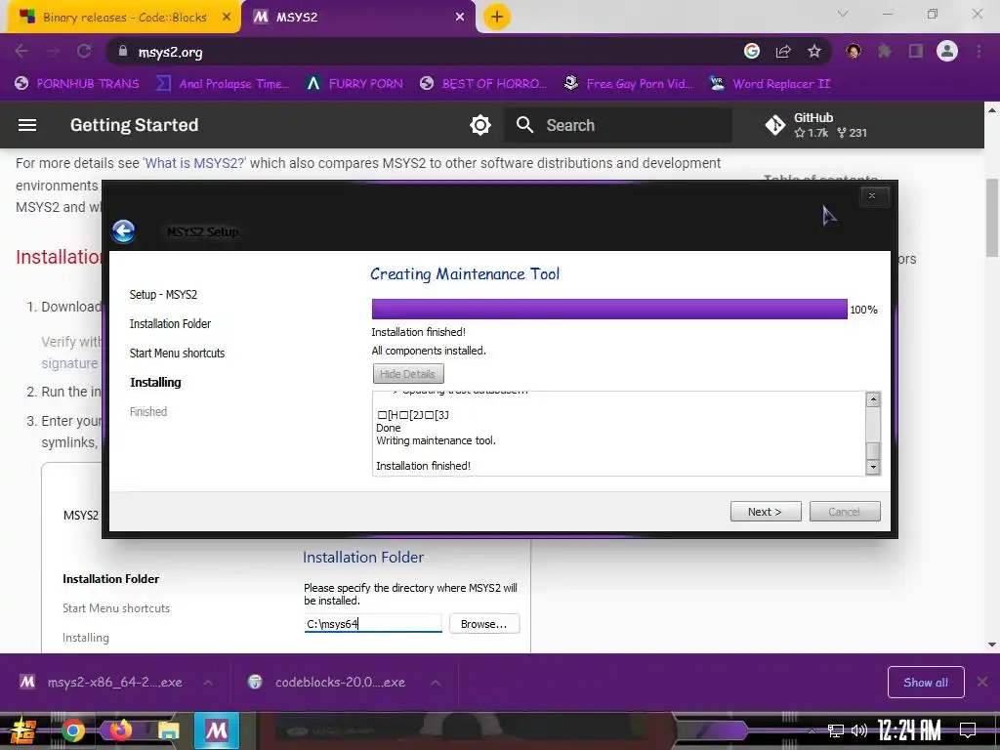Open the Chrome three-dot menu
The width and height of the screenshot is (1000, 750).
tap(979, 52)
